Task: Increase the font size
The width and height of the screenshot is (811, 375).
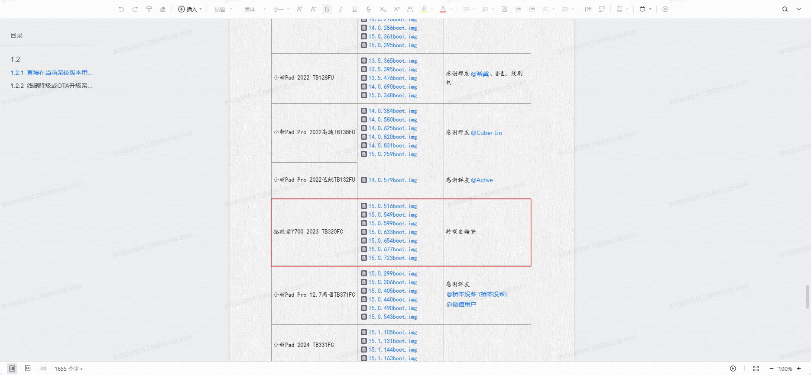Action: (x=299, y=9)
